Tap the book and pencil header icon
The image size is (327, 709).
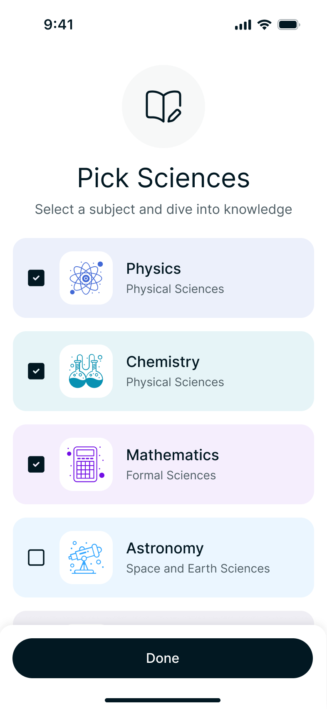click(163, 107)
